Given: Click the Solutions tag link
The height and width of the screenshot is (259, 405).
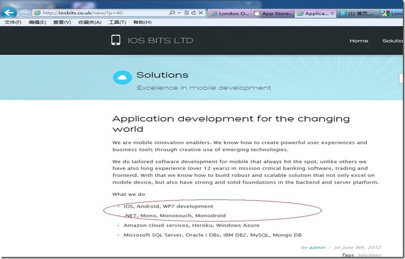Looking at the screenshot, I should pos(369,255).
